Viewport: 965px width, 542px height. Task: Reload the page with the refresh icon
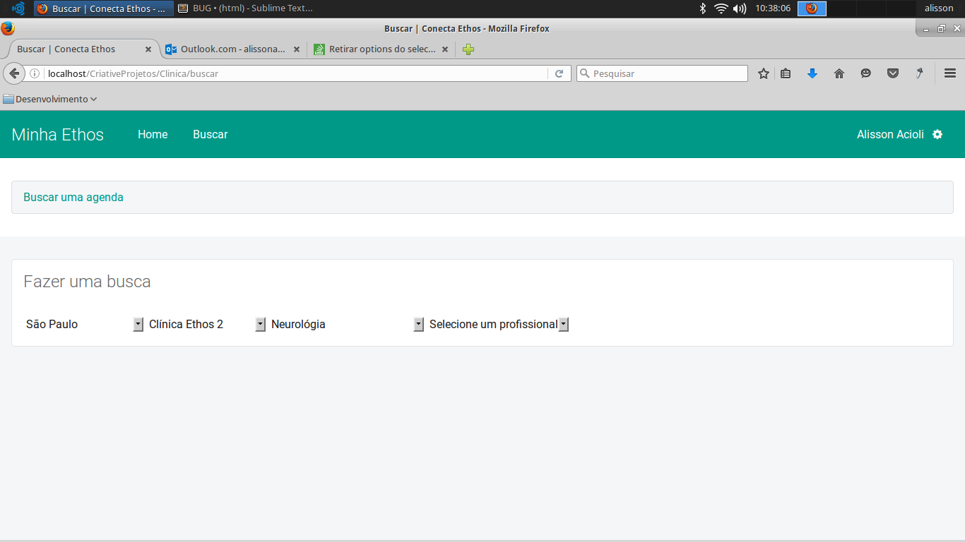coord(559,73)
